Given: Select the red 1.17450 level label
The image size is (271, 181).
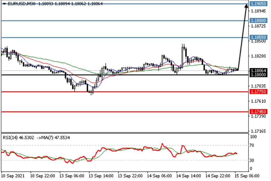Looking at the screenshot, I should click(258, 112).
